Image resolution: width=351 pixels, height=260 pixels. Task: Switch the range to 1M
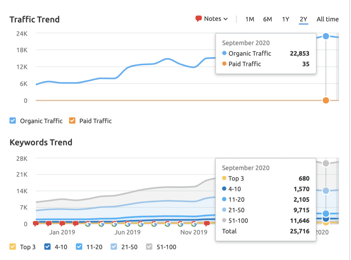pos(250,19)
